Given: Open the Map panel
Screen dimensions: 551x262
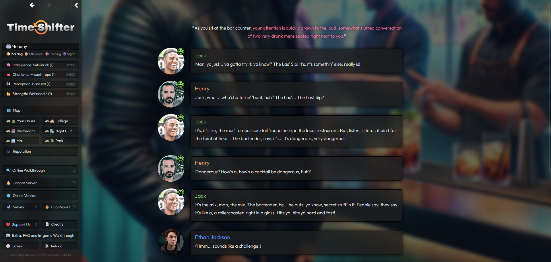Looking at the screenshot, I should pos(40,110).
